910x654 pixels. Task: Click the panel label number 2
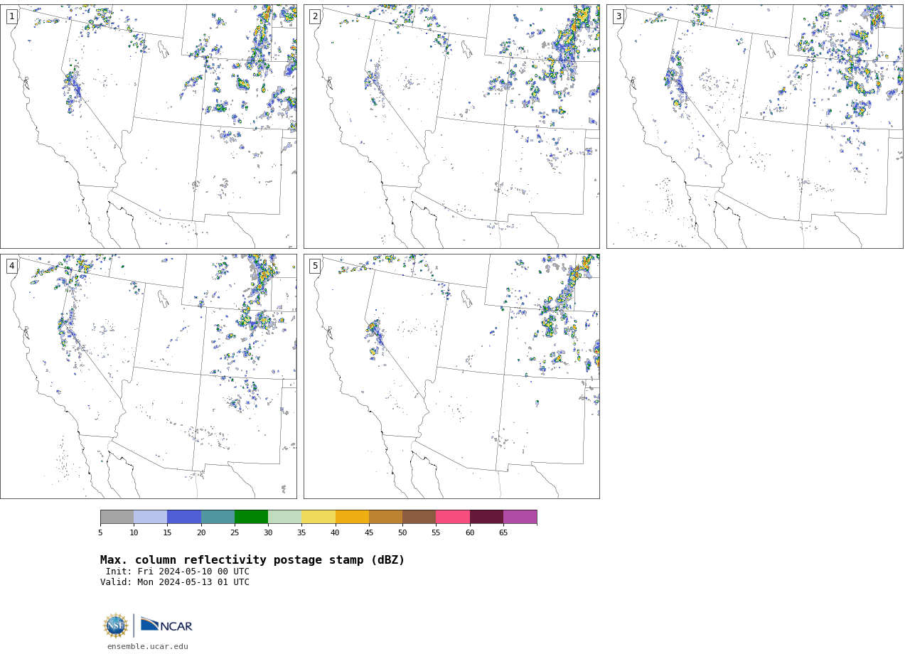click(315, 16)
